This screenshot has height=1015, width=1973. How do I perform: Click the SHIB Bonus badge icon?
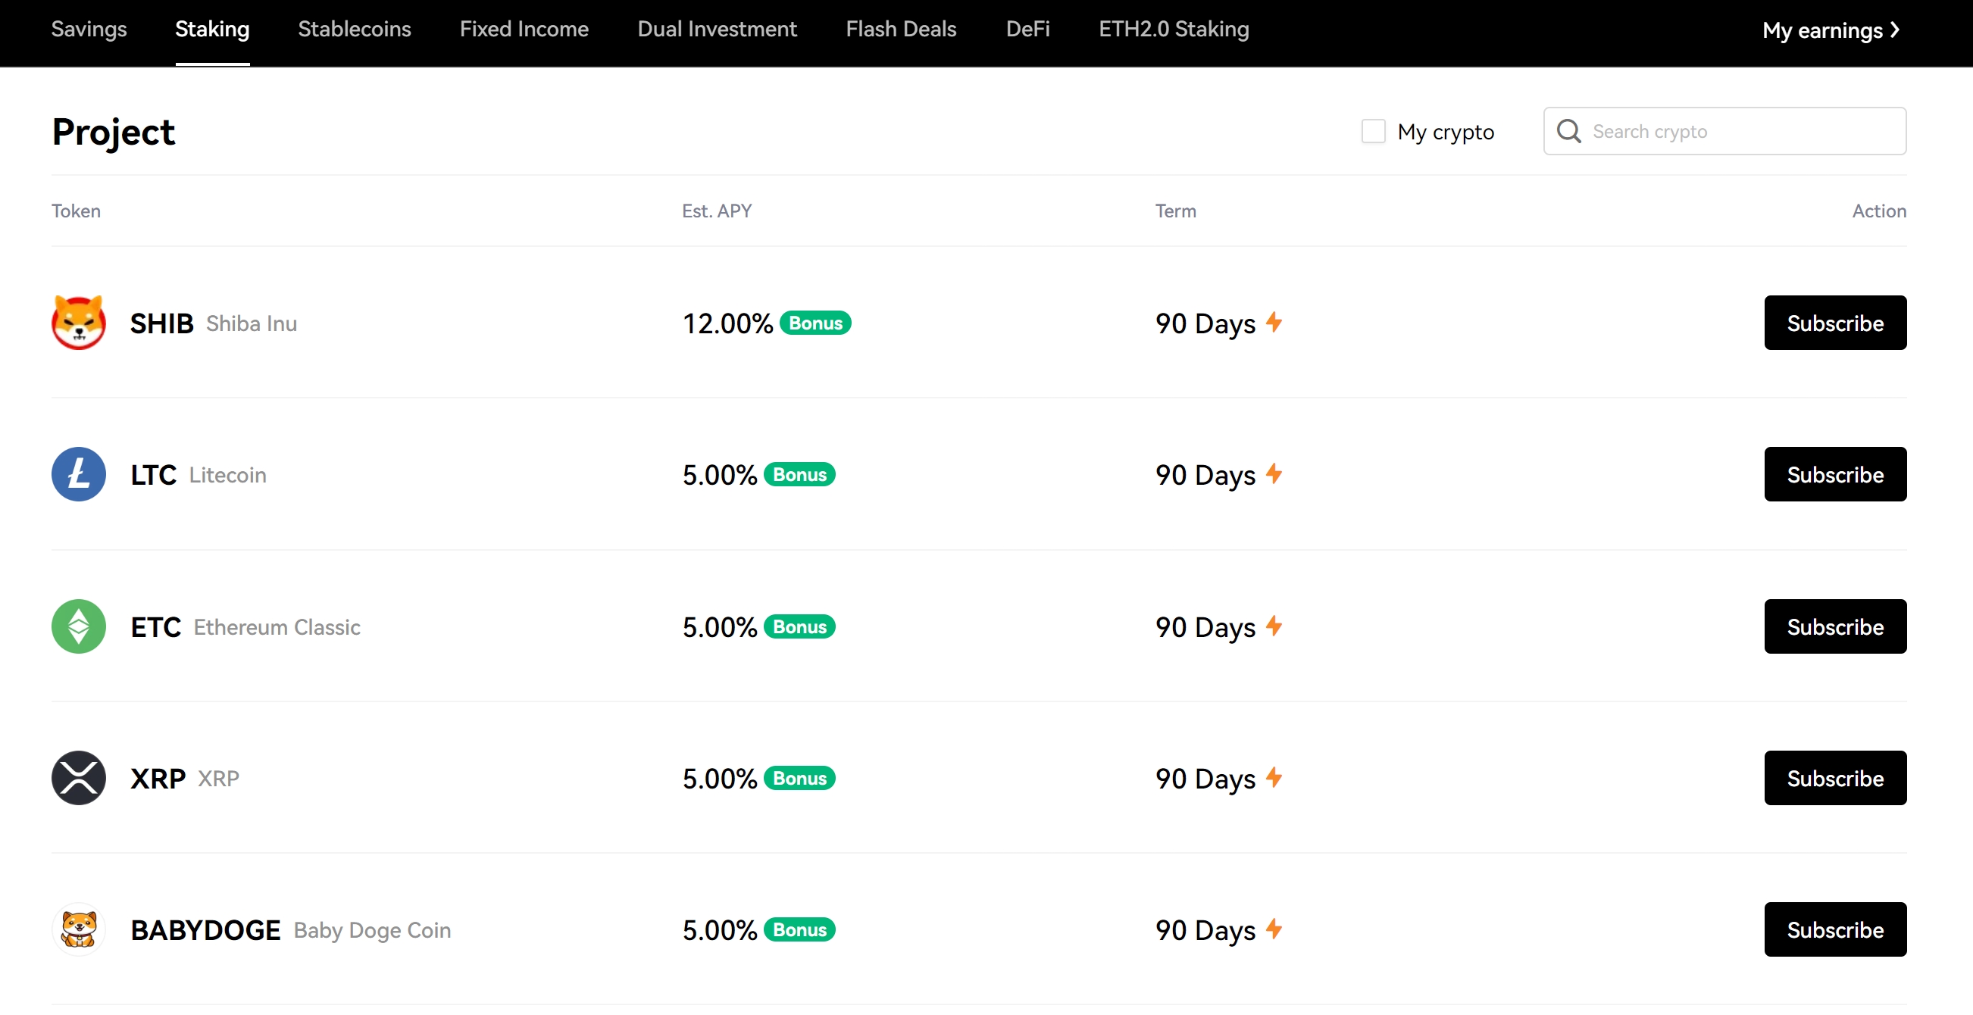815,321
